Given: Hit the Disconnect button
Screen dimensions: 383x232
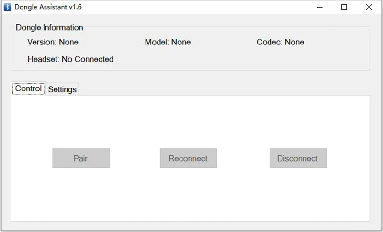Looking at the screenshot, I should coord(297,158).
